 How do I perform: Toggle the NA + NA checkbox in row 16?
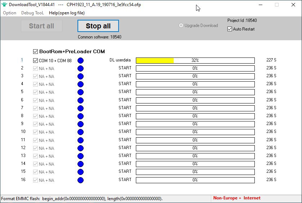pos(35,180)
